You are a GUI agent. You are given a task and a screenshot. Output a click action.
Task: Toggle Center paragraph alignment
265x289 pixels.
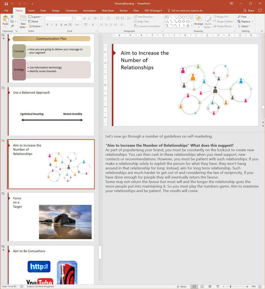(106, 24)
